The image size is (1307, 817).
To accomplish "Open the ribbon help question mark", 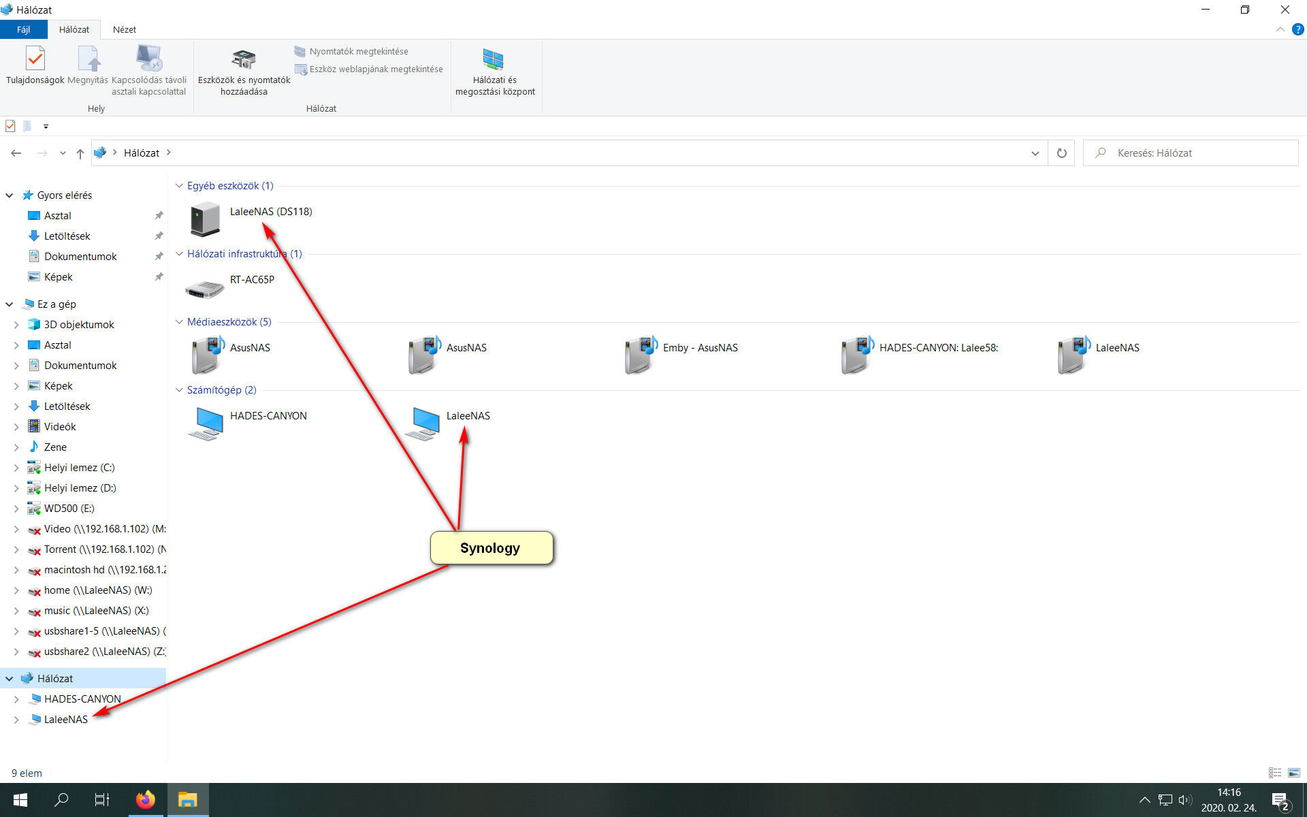I will coord(1297,29).
